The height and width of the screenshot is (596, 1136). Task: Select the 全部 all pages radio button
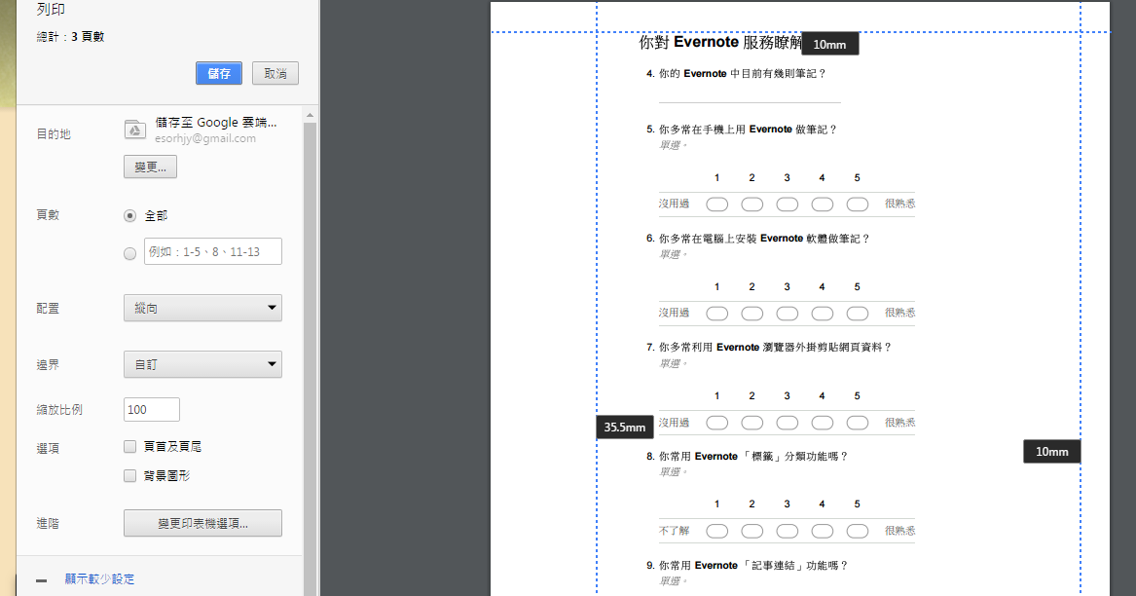tap(129, 215)
